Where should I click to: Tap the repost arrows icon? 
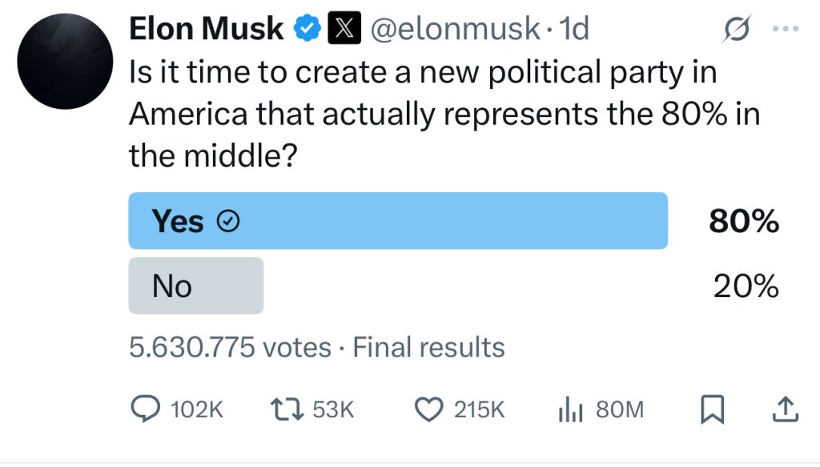pos(287,409)
